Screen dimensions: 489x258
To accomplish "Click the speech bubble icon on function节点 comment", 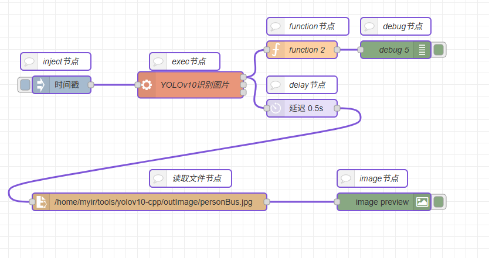I will [275, 26].
